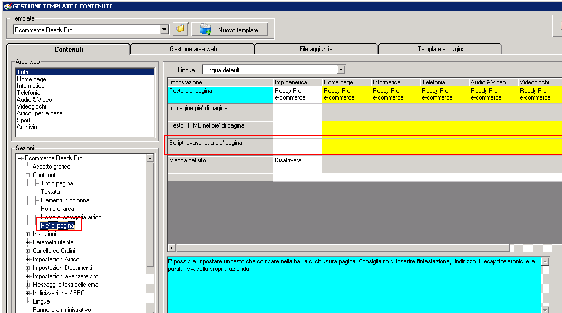Expand the Inserzioni tree node
This screenshot has height=313, width=562.
coord(27,234)
